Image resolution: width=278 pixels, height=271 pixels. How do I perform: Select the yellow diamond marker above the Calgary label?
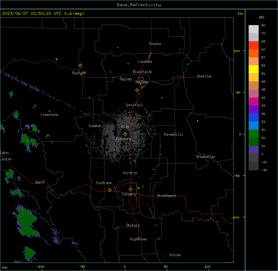tap(131, 190)
